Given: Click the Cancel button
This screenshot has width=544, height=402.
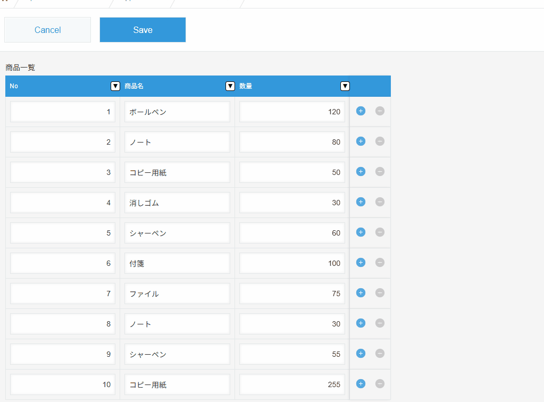Looking at the screenshot, I should [x=48, y=30].
